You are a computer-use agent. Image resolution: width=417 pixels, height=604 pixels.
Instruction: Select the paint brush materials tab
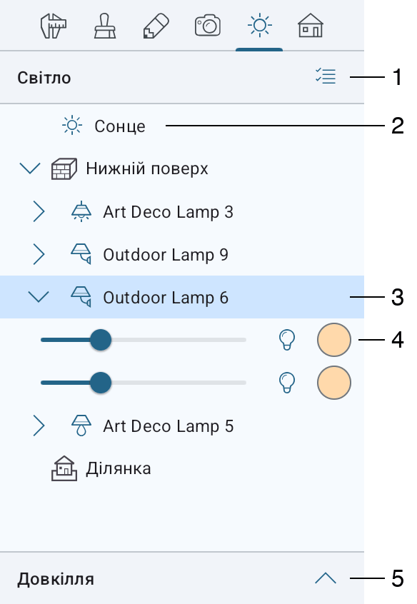pyautogui.click(x=105, y=26)
